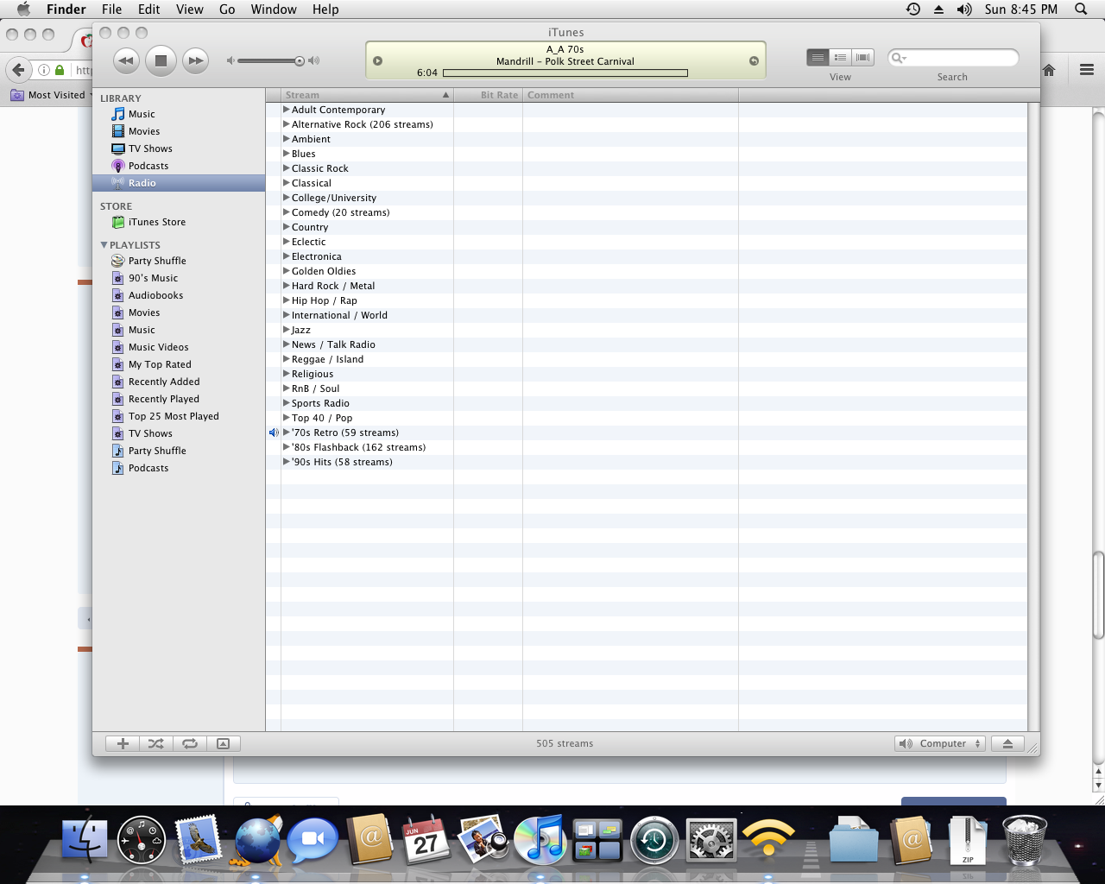Switch to Cover Flow view
Image resolution: width=1105 pixels, height=884 pixels.
[x=862, y=57]
